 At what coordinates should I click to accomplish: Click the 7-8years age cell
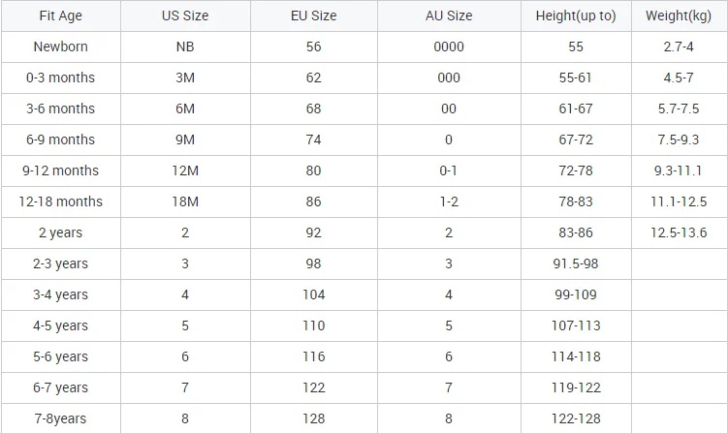click(x=59, y=418)
